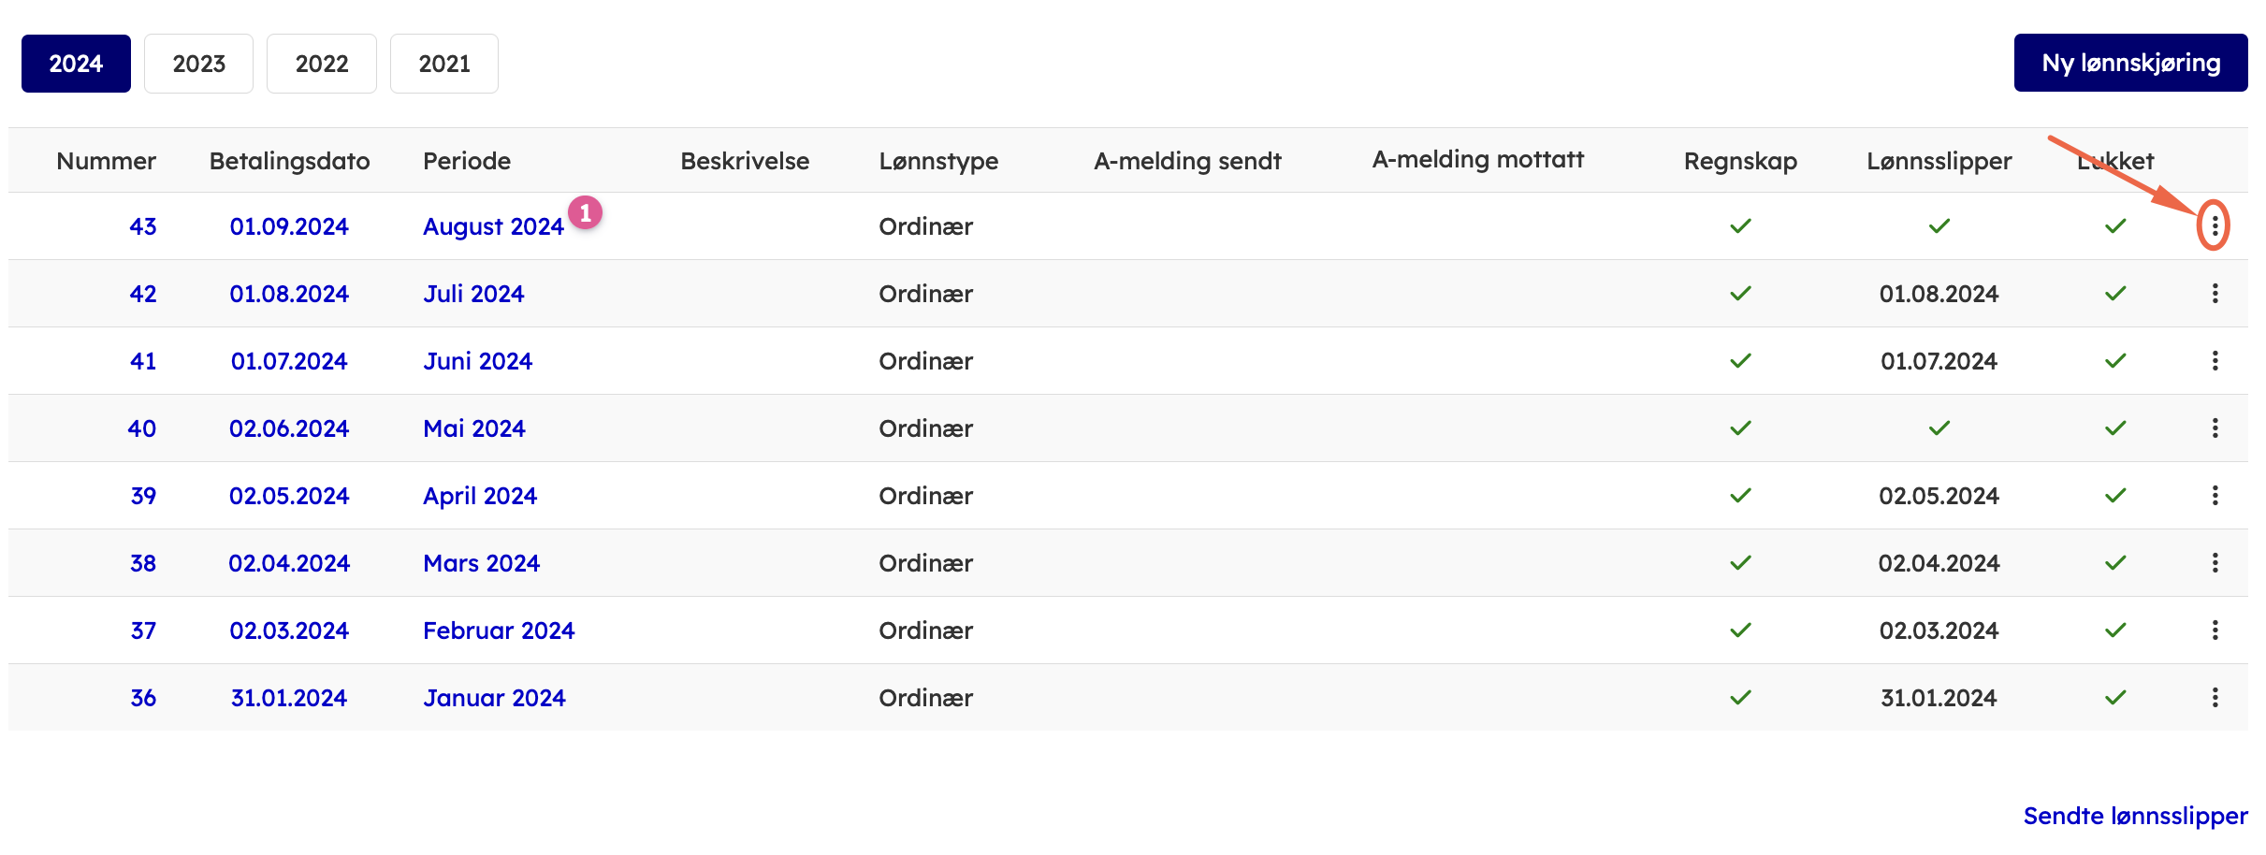Click the Ny lønnskjøring button

pyautogui.click(x=2130, y=63)
